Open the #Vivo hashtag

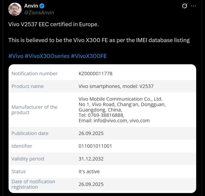(15, 56)
